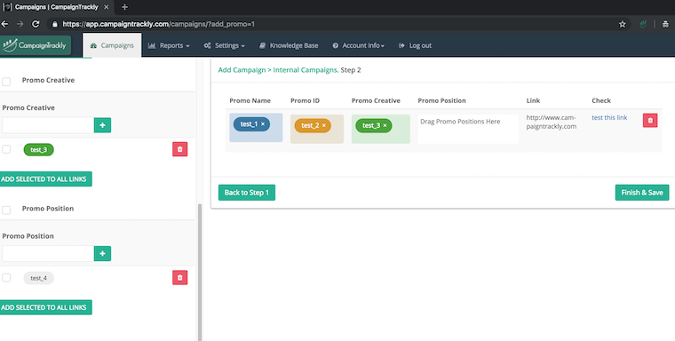Image resolution: width=675 pixels, height=341 pixels.
Task: Click the Promo Creative text input
Action: (48, 125)
